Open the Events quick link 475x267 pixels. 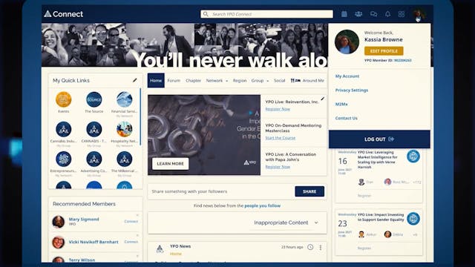point(64,99)
